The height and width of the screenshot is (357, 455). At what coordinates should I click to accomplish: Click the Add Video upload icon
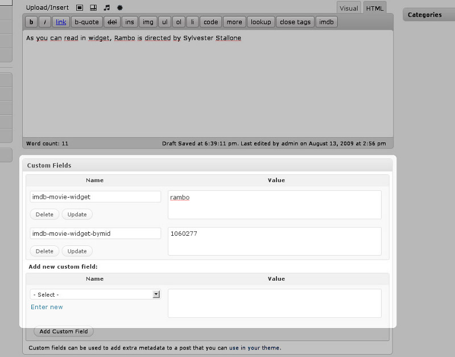coord(93,8)
